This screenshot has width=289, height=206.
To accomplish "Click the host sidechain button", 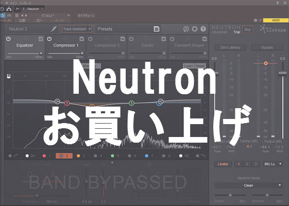I will pos(86,15).
